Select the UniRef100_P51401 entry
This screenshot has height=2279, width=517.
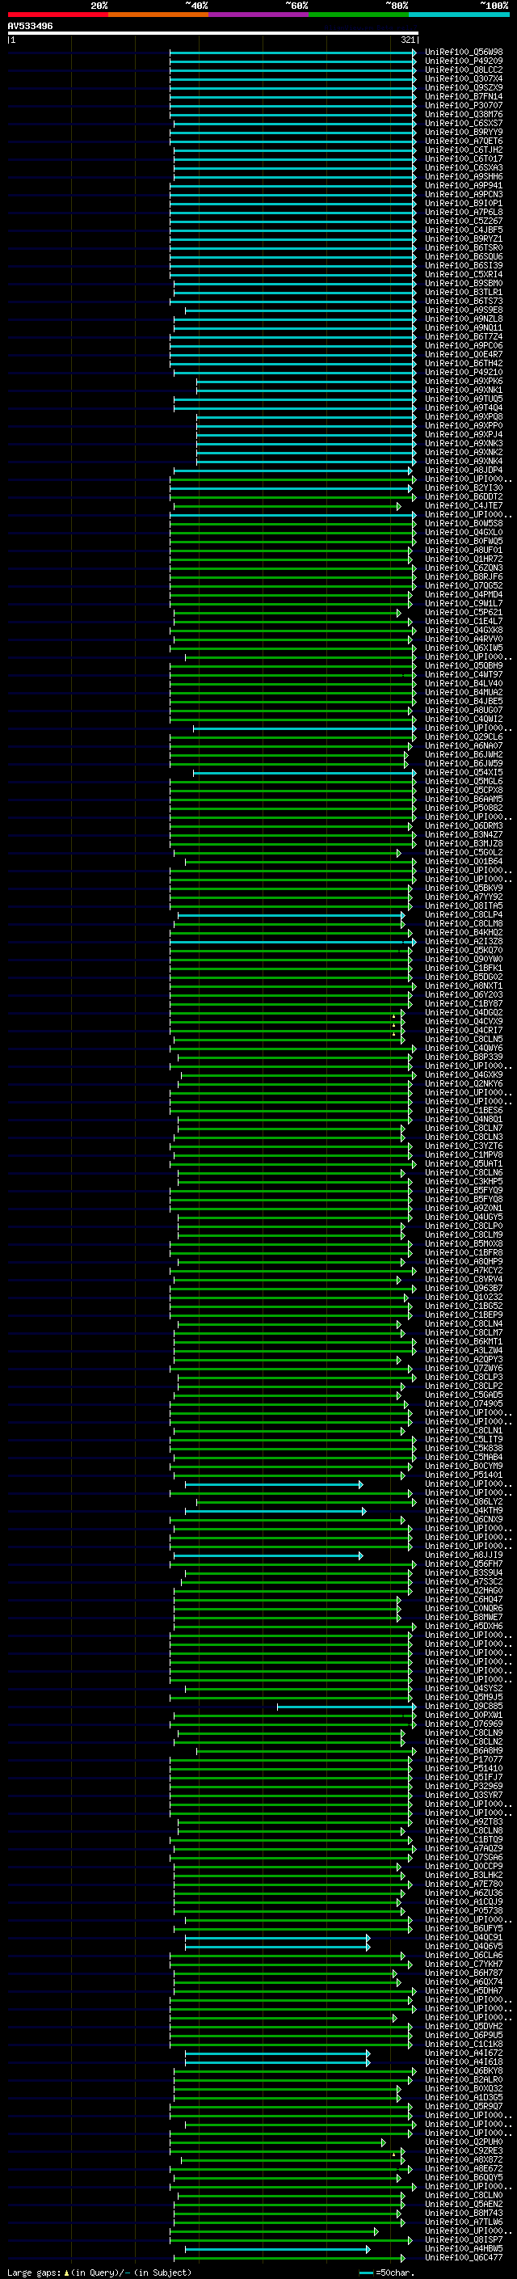464,1475
